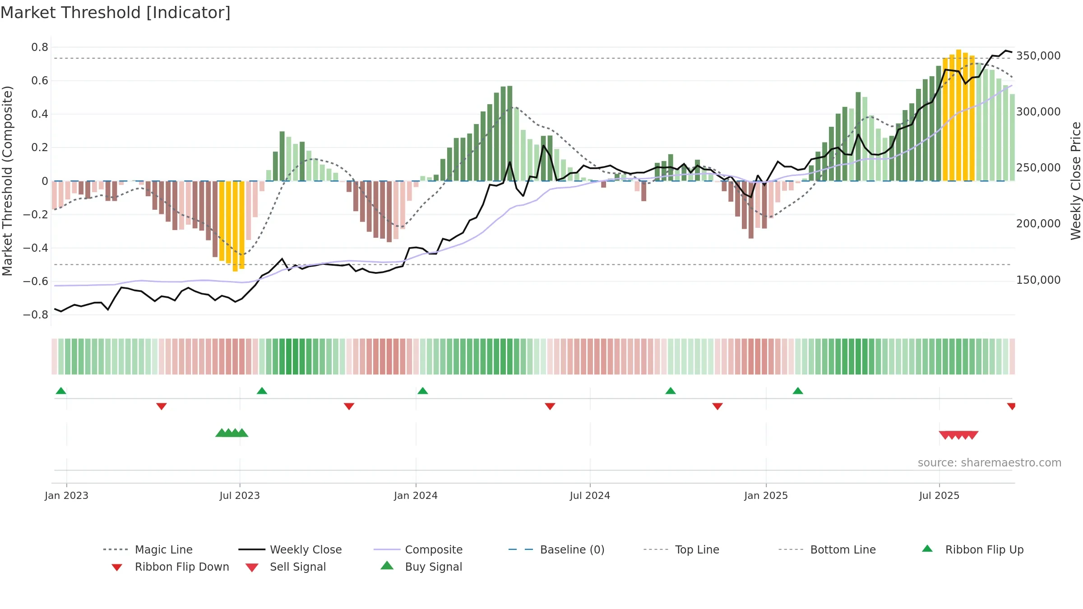Click the Jul 2025 x-axis label
The image size is (1083, 609).
tap(939, 496)
